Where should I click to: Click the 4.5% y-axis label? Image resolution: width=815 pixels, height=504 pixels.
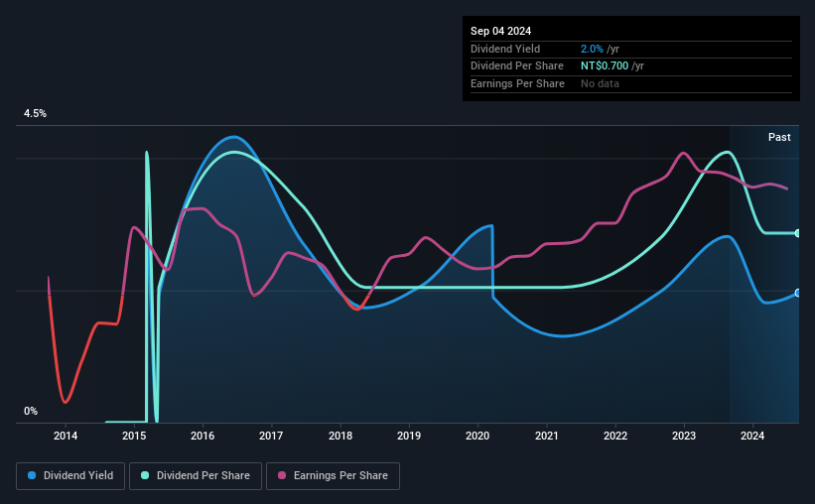tap(36, 114)
